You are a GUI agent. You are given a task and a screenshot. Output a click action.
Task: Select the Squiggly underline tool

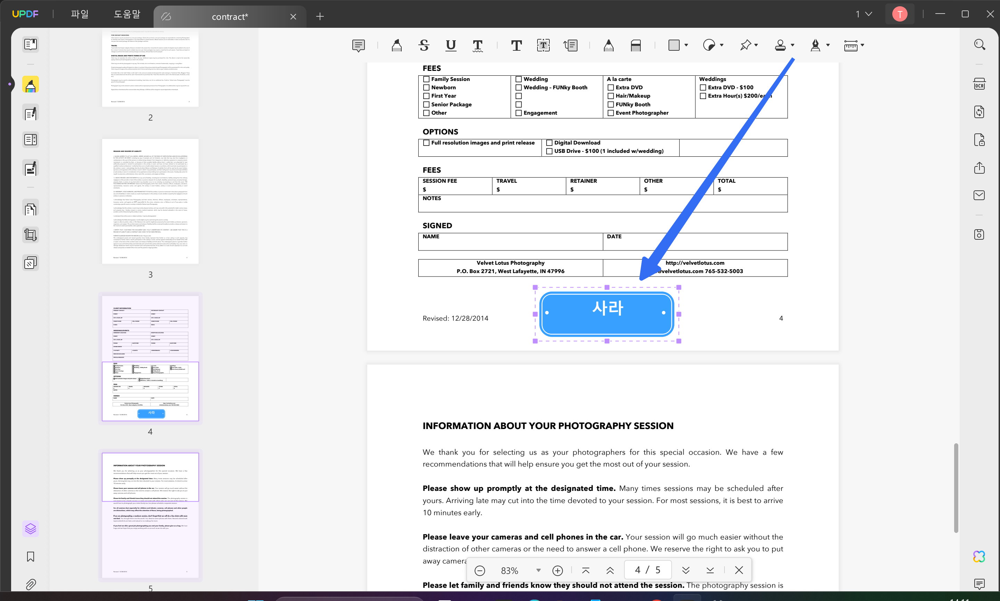tap(478, 46)
